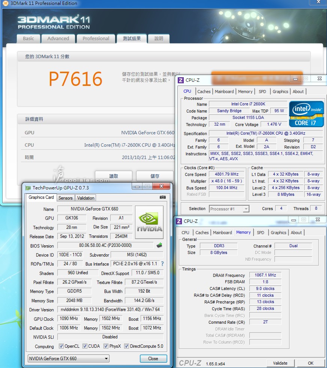Click the Driver Version field in GPU-Z

[110, 309]
